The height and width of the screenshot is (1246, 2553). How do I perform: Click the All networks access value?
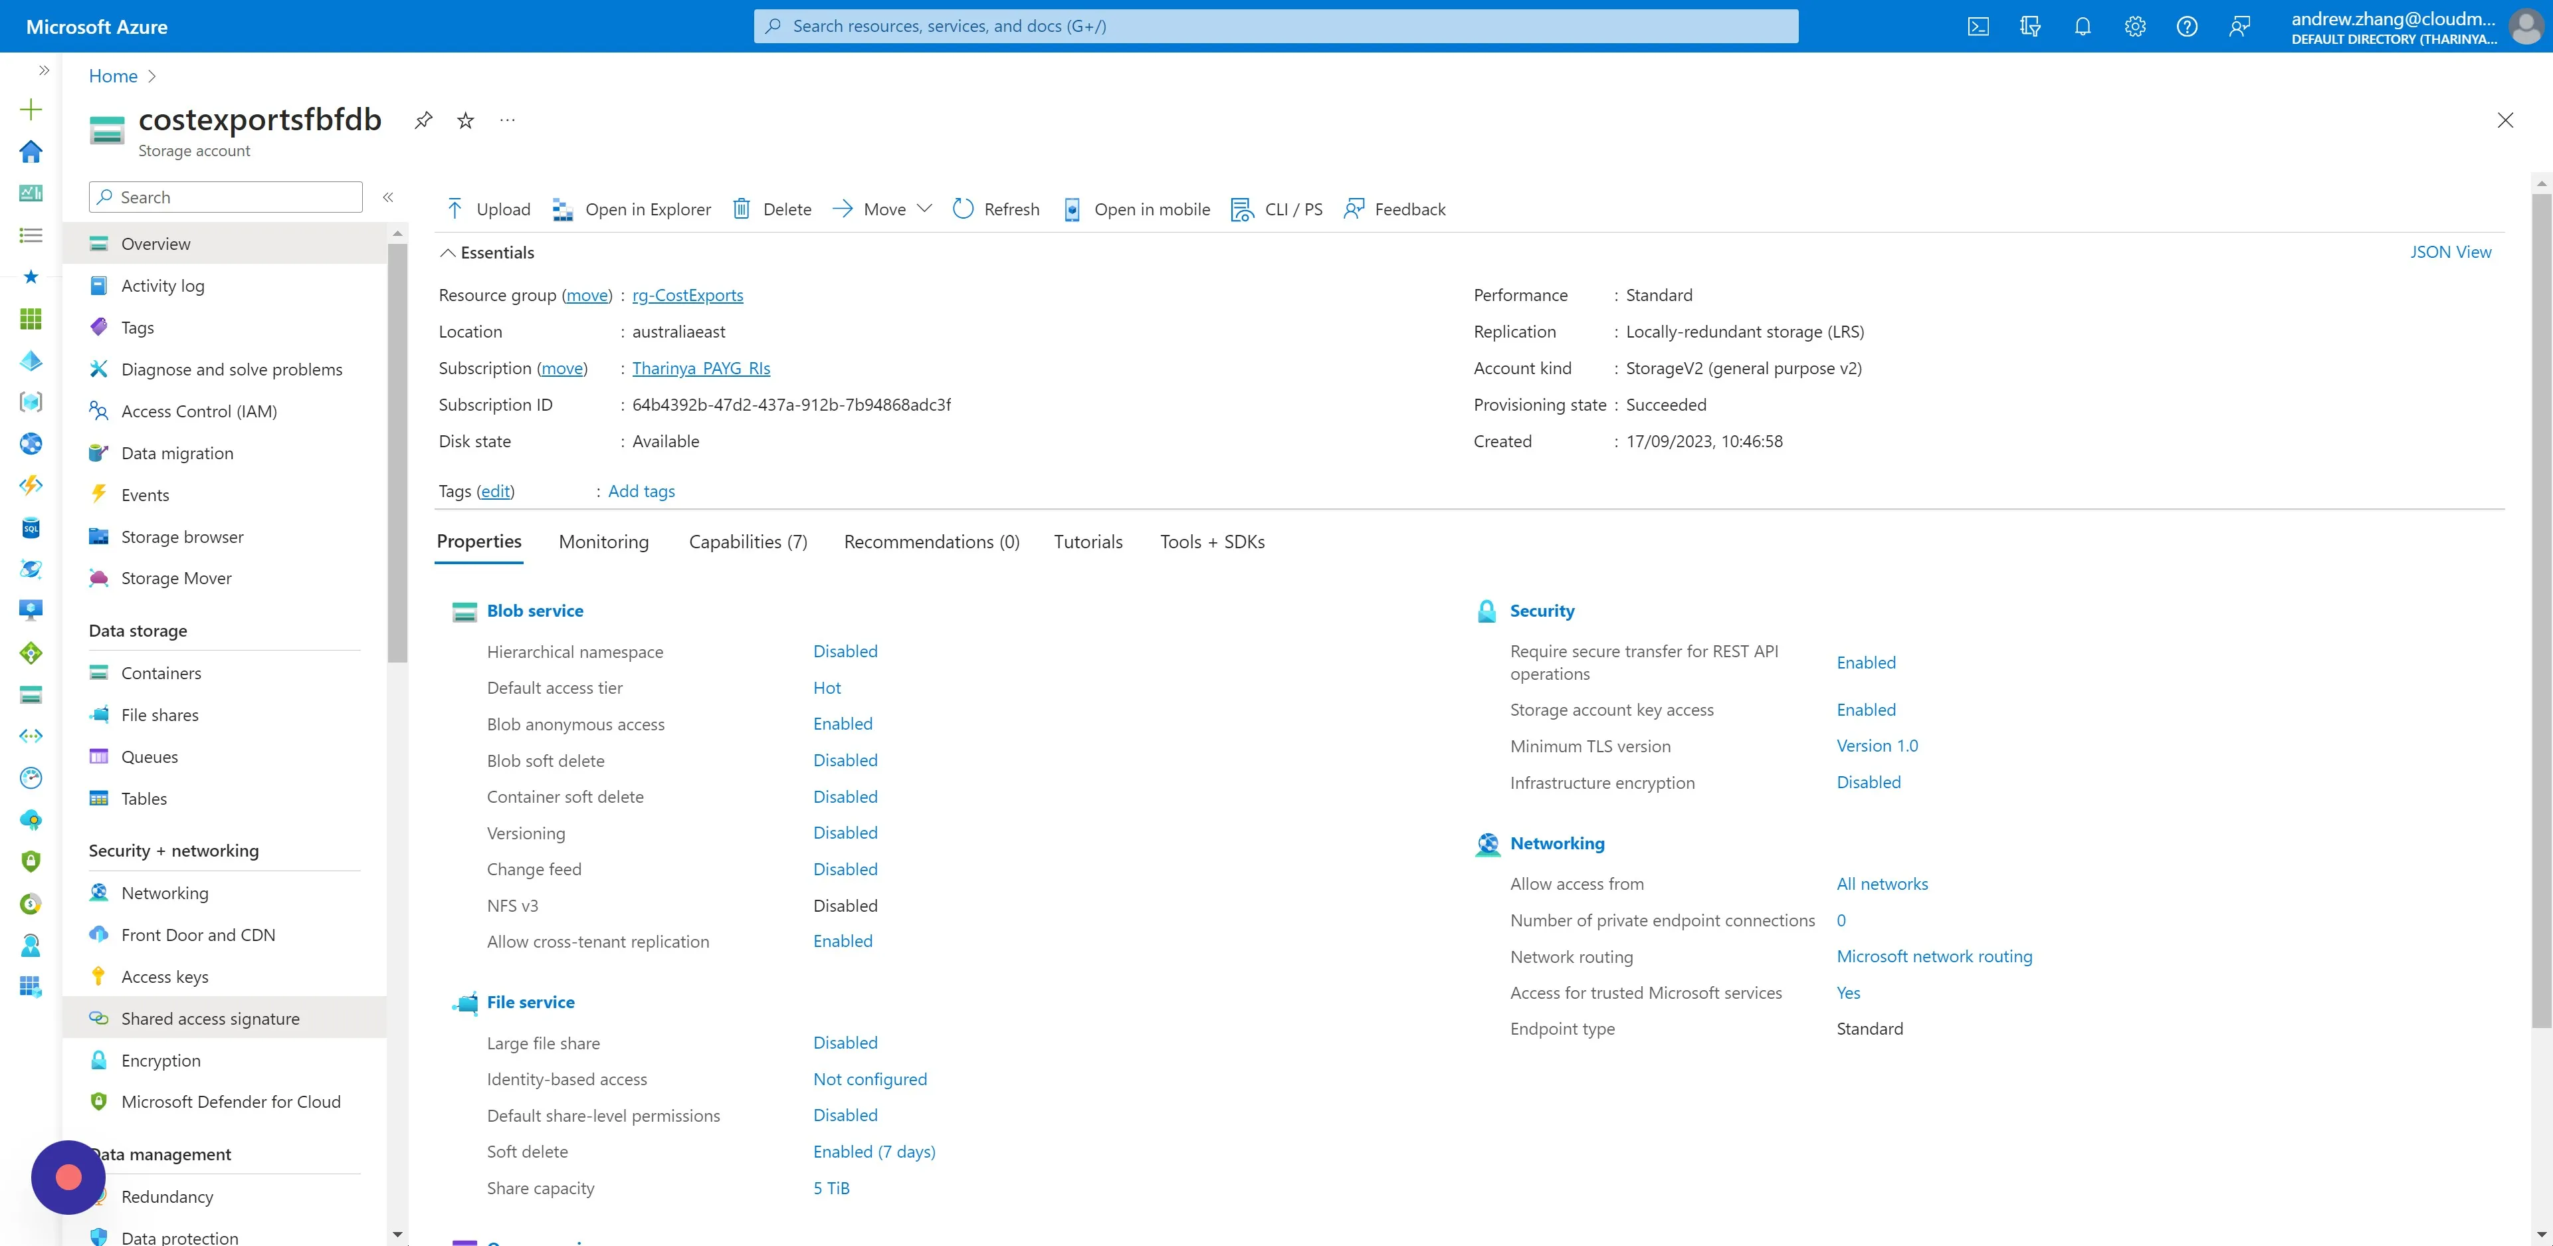point(1882,884)
